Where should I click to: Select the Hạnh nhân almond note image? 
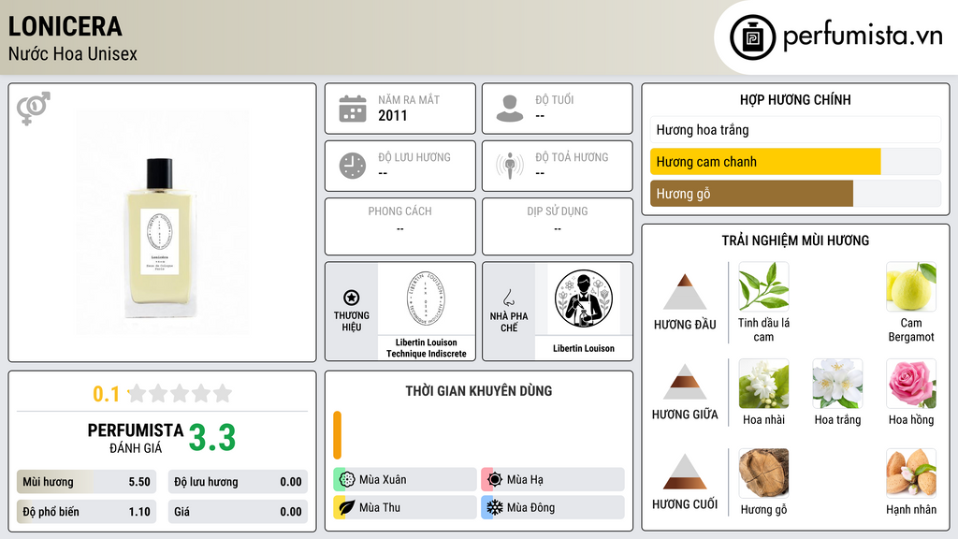tap(911, 473)
